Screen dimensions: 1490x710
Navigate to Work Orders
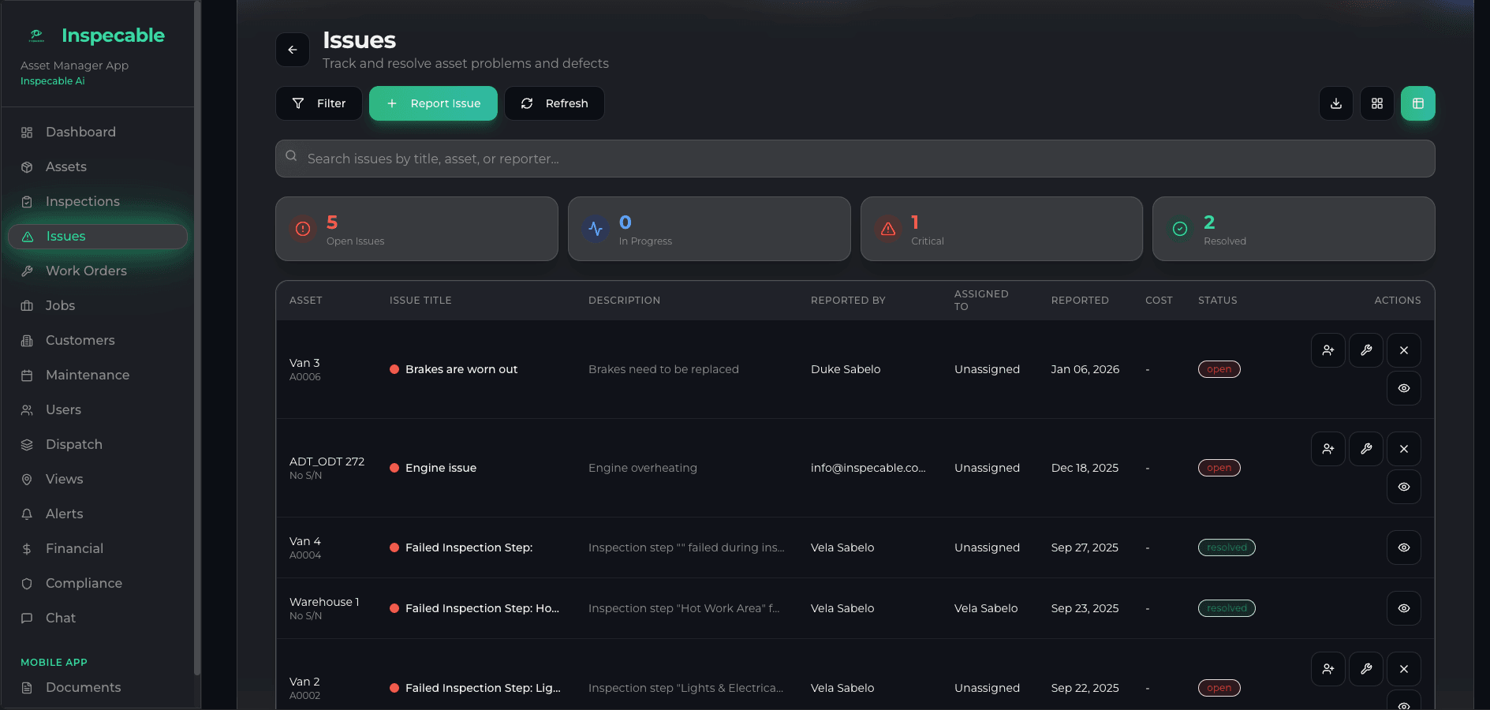pos(98,271)
